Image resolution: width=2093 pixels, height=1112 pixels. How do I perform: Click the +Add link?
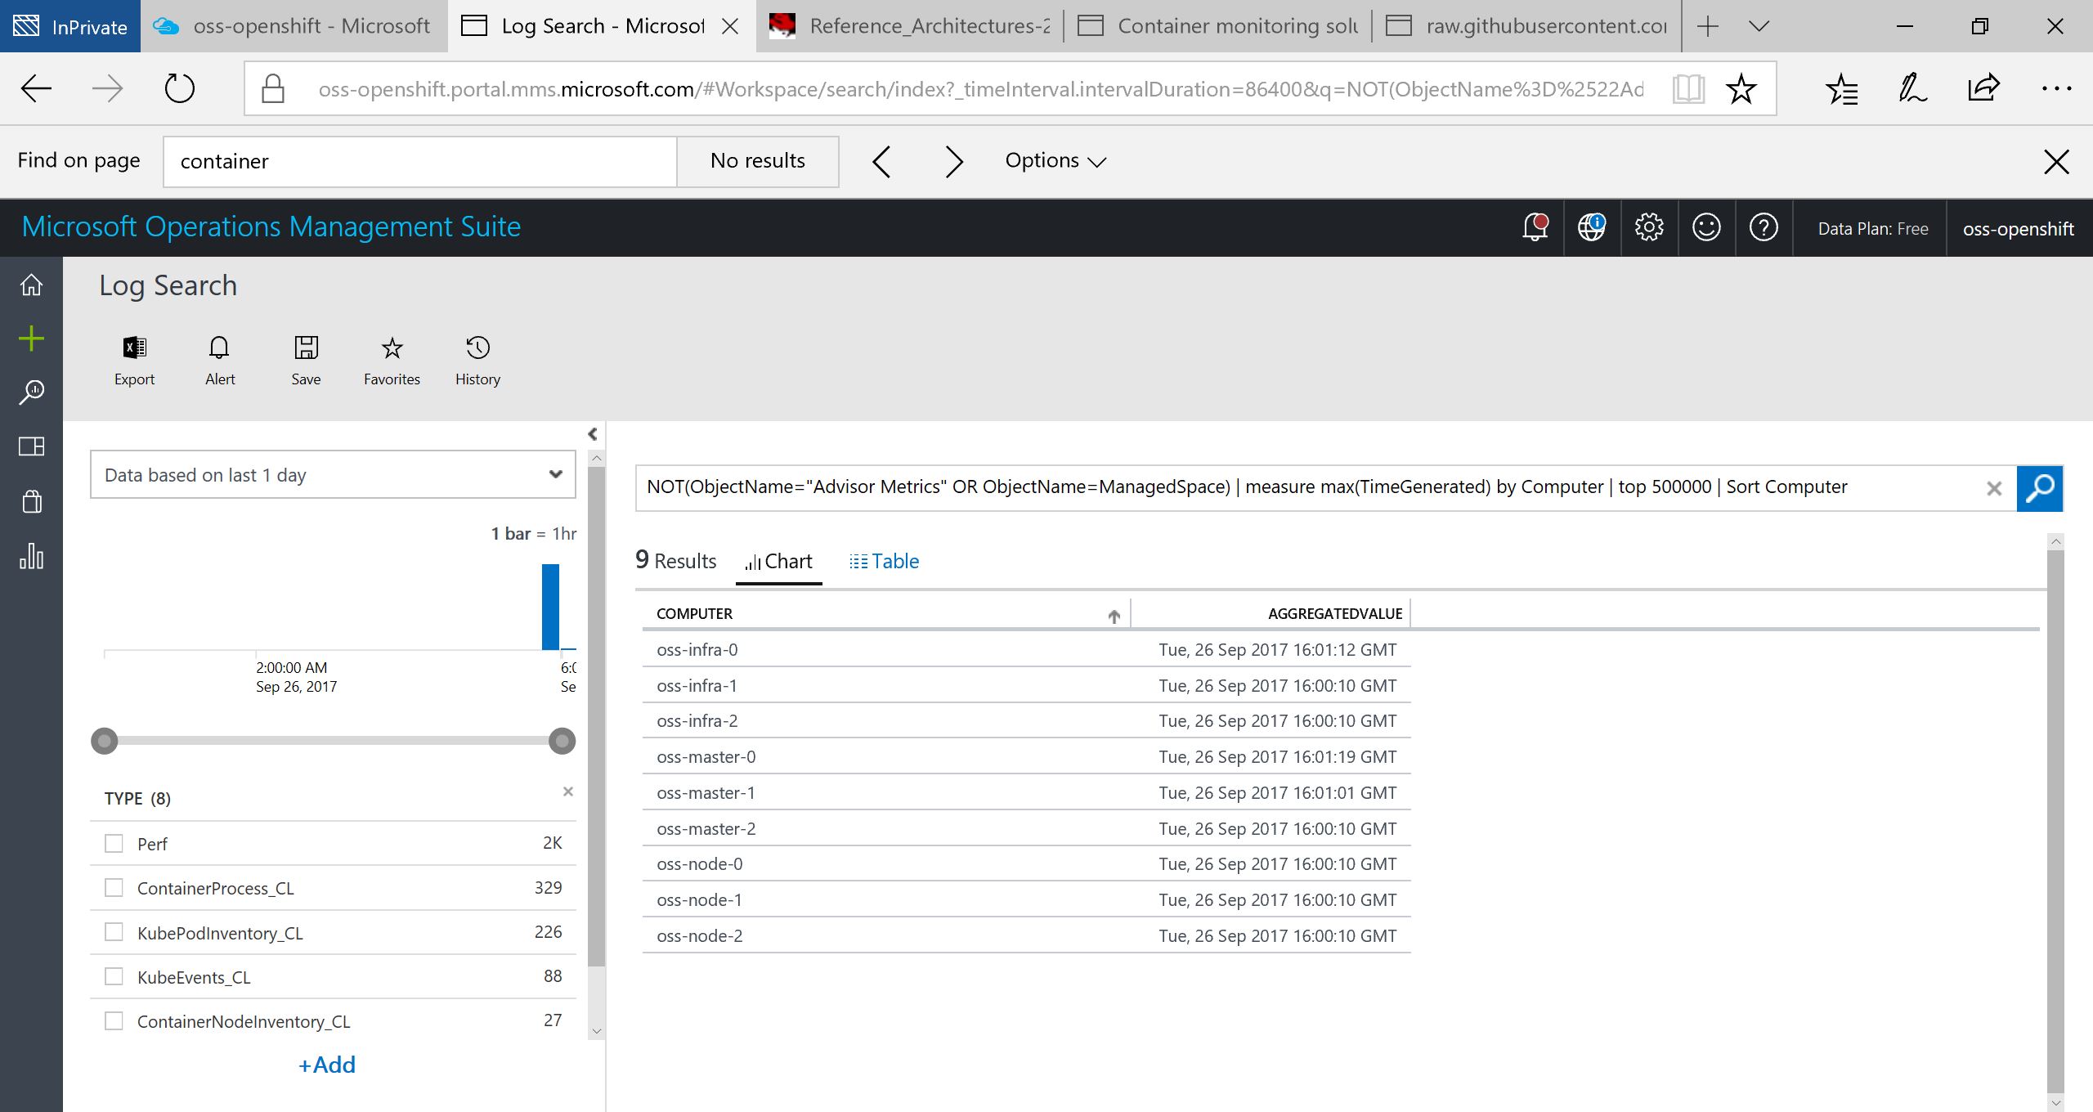click(x=327, y=1065)
